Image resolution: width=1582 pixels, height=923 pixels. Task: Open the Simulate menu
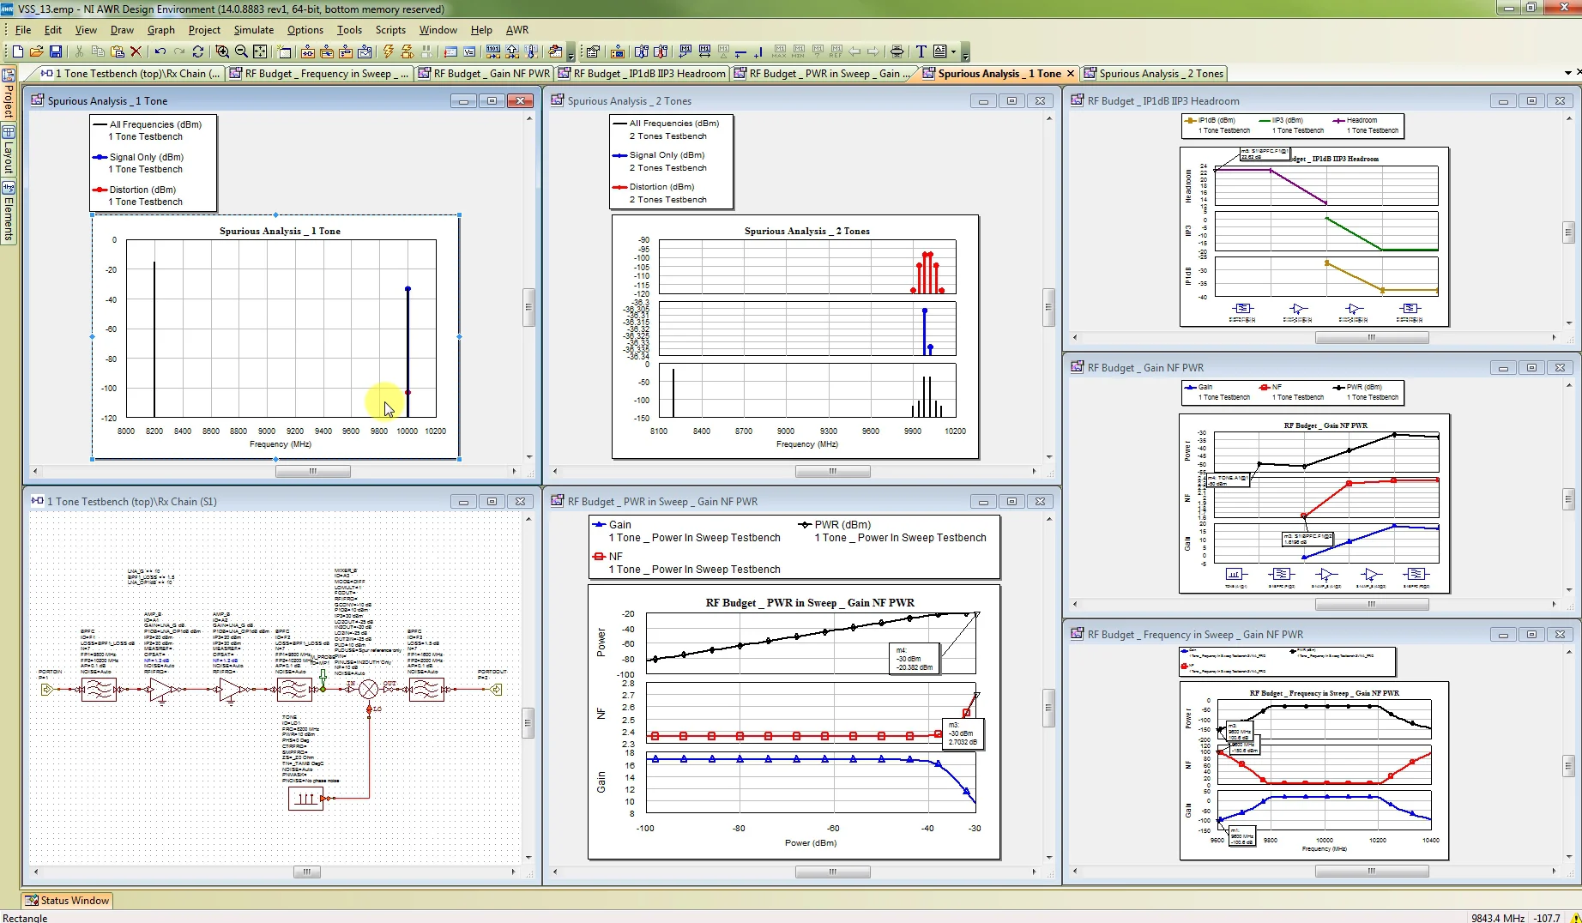253,29
